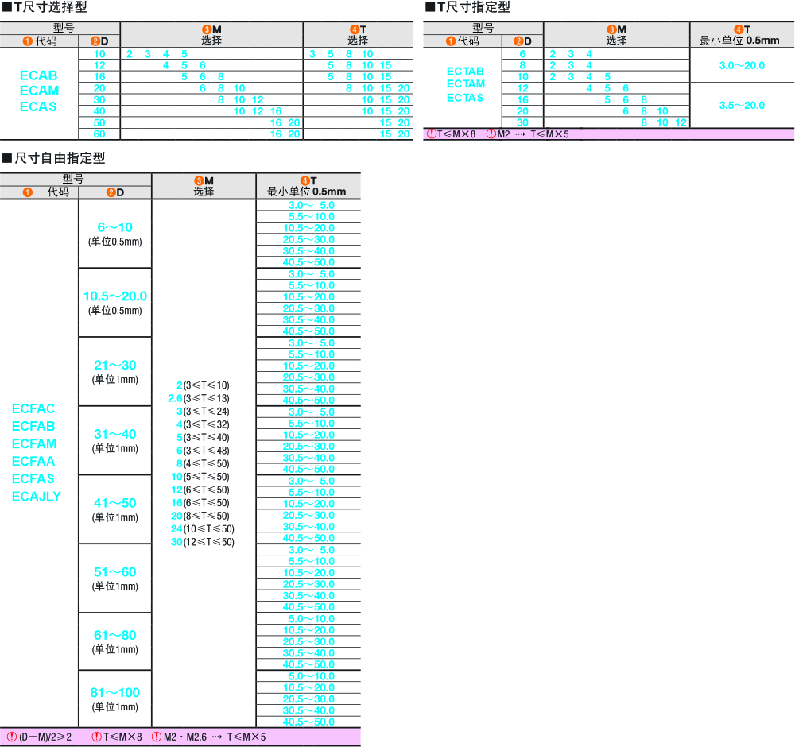The width and height of the screenshot is (795, 747).
Task: Select the ECFAC model code
Action: [x=33, y=408]
